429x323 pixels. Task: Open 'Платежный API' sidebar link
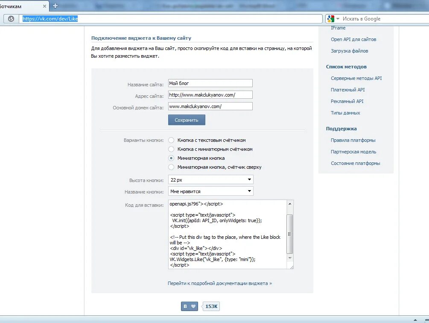point(348,90)
